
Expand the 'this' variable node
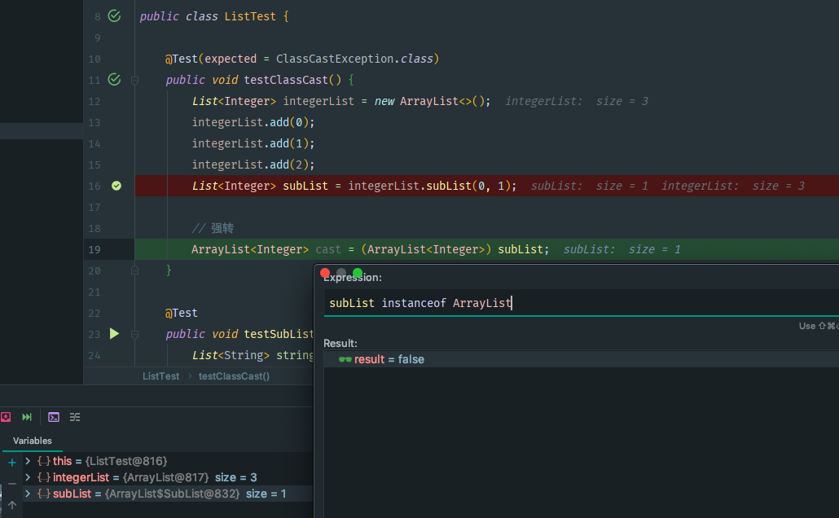pos(28,461)
